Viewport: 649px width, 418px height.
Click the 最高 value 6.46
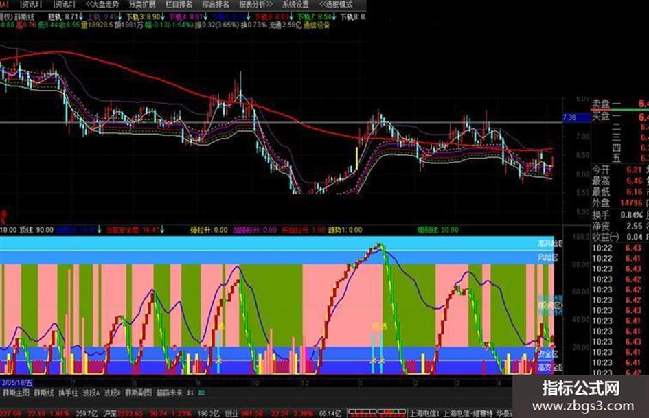pos(634,181)
